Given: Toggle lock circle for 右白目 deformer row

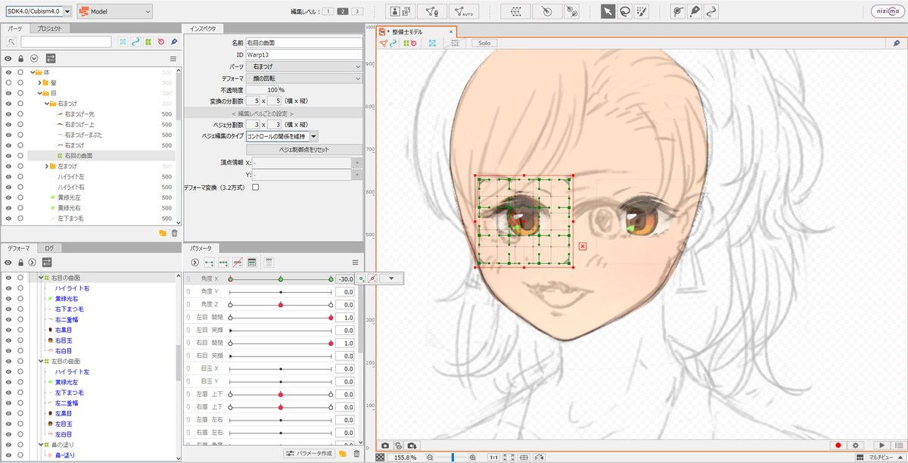Looking at the screenshot, I should click(x=21, y=352).
